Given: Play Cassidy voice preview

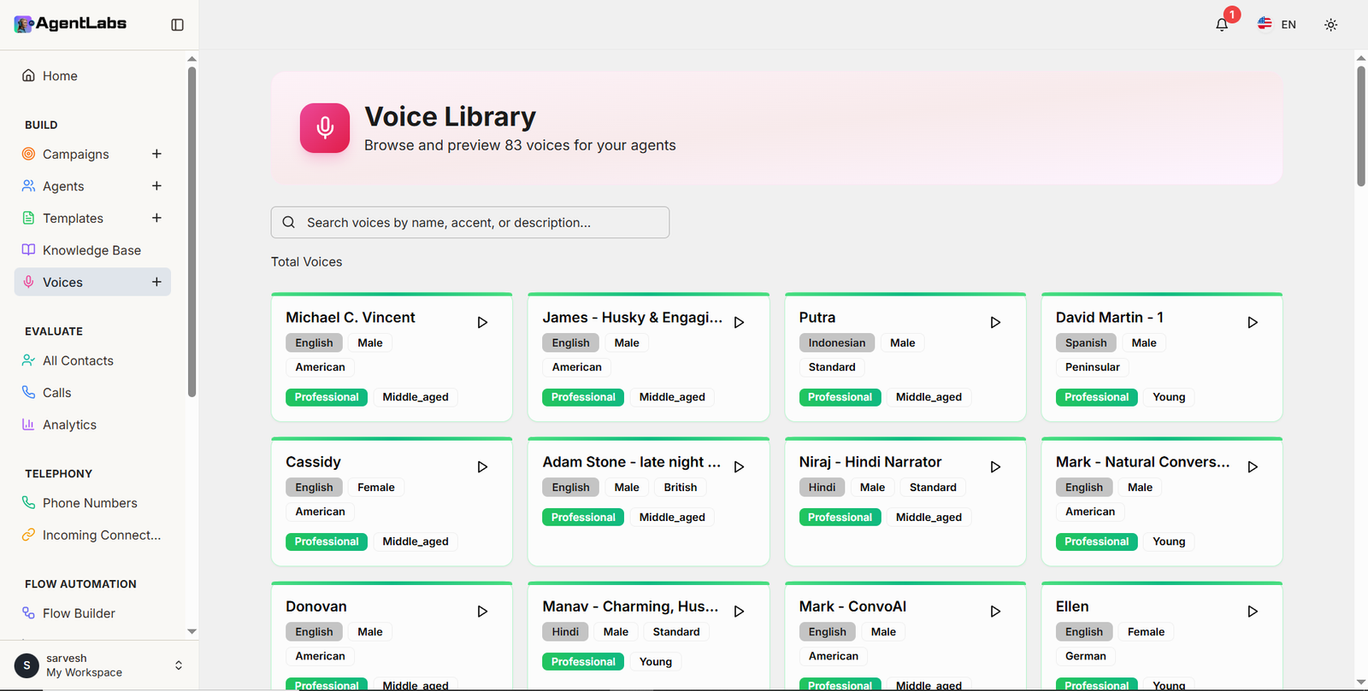Looking at the screenshot, I should coord(482,467).
